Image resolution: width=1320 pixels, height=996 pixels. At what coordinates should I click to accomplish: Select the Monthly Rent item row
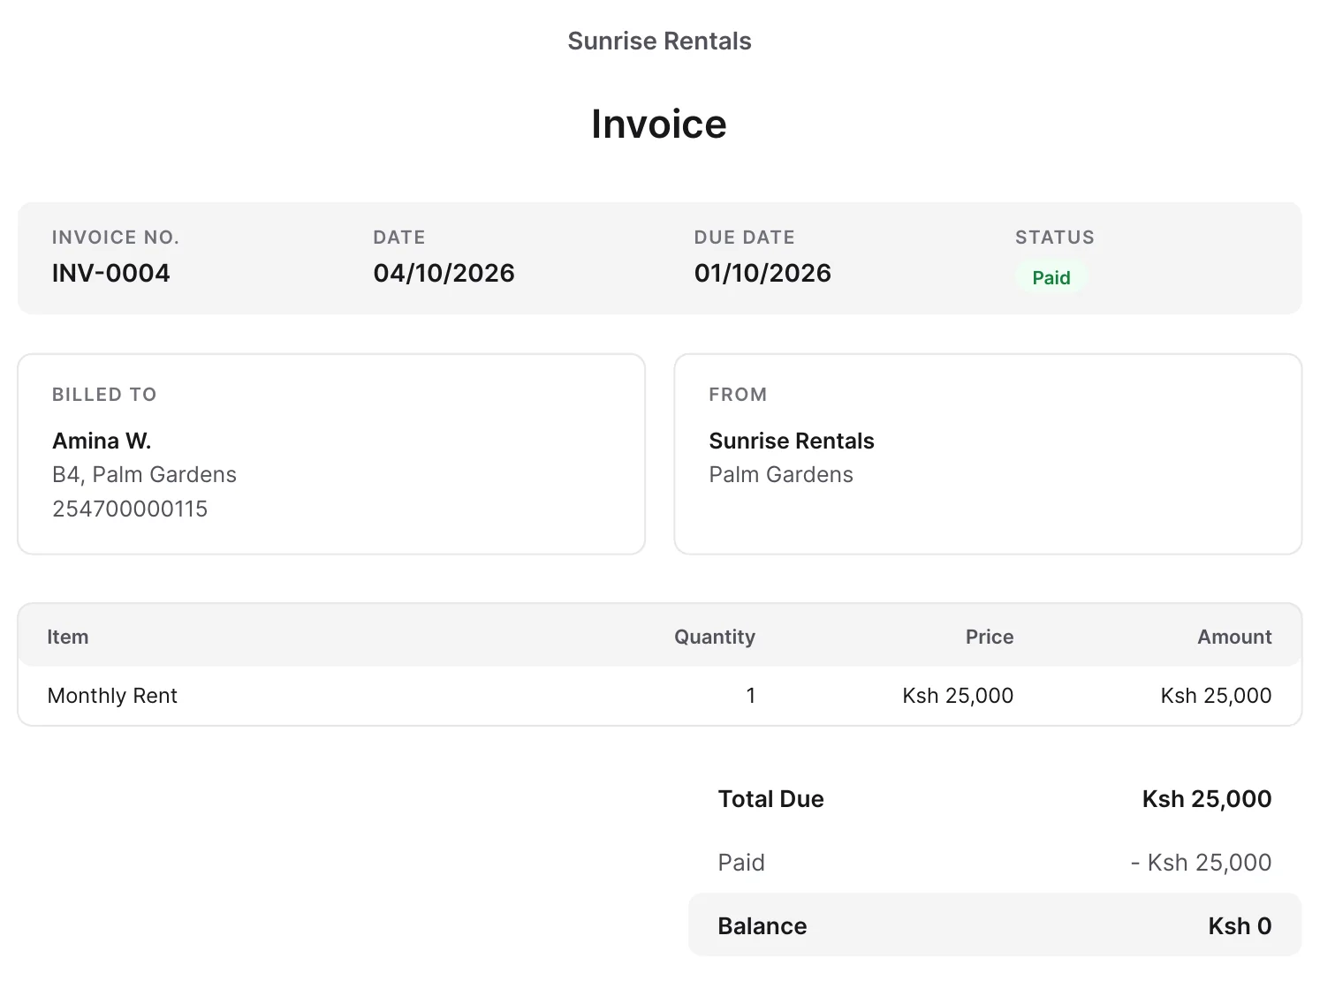coord(659,696)
